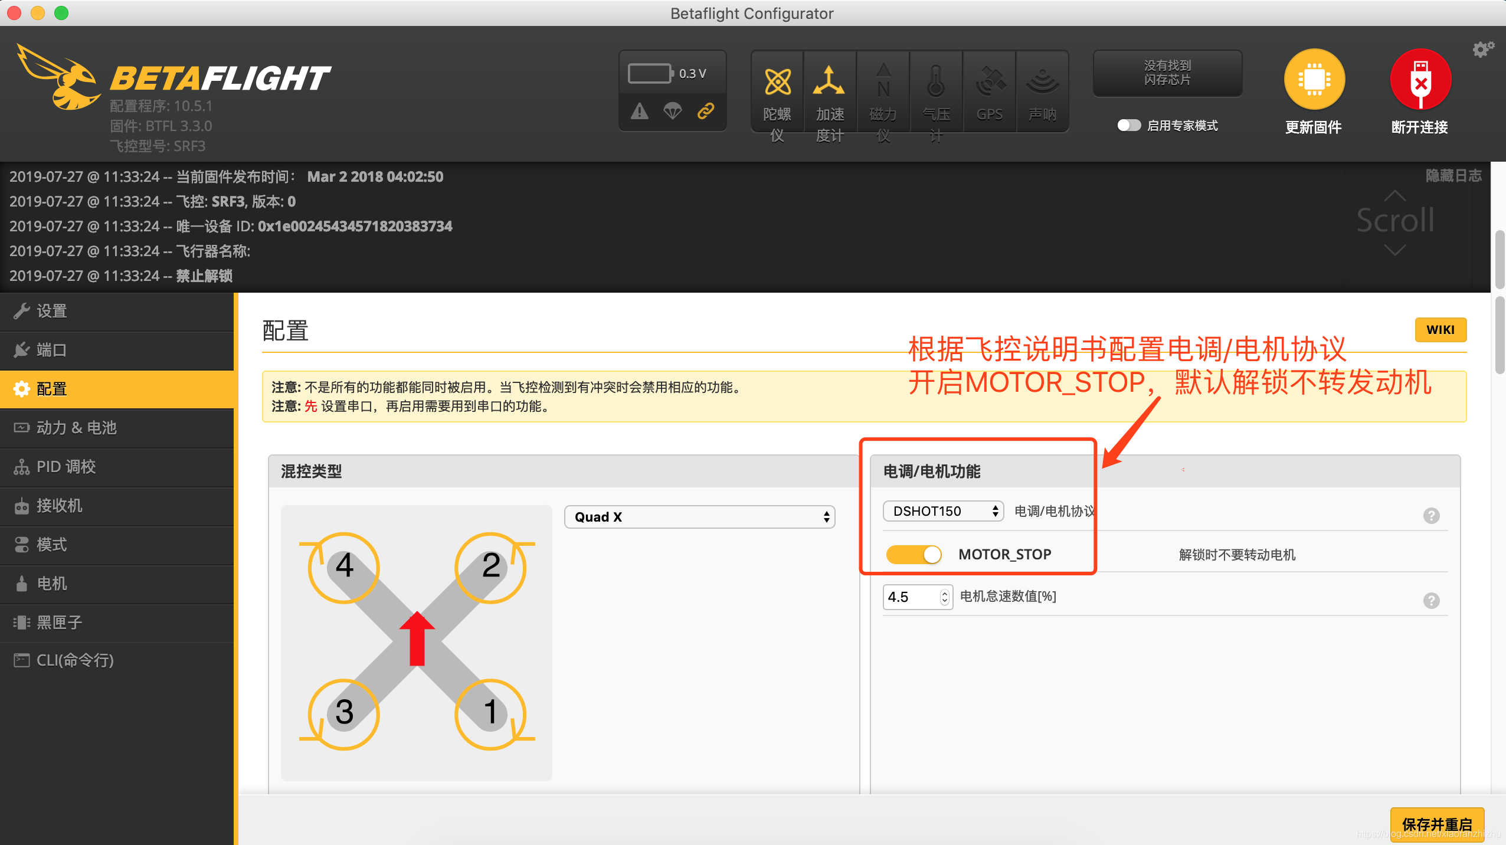Screen dimensions: 1506x845
Task: Click the gyroscope sensor icon
Action: pos(777,82)
